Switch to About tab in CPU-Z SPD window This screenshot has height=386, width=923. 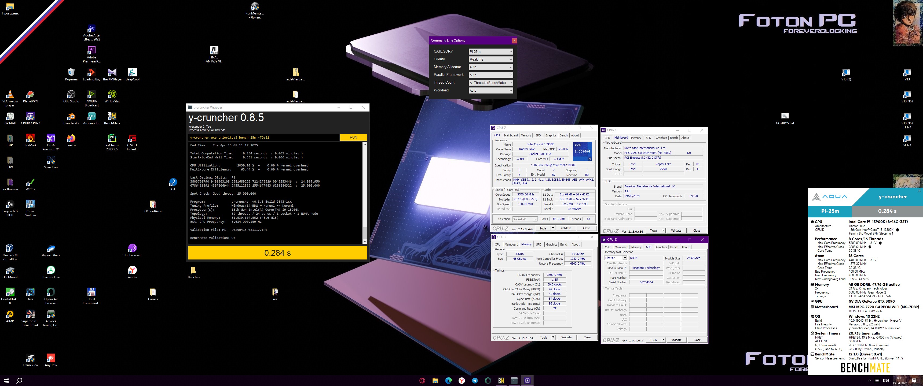(x=685, y=247)
